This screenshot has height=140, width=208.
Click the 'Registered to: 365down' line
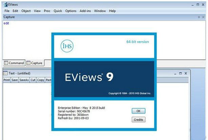(73, 115)
